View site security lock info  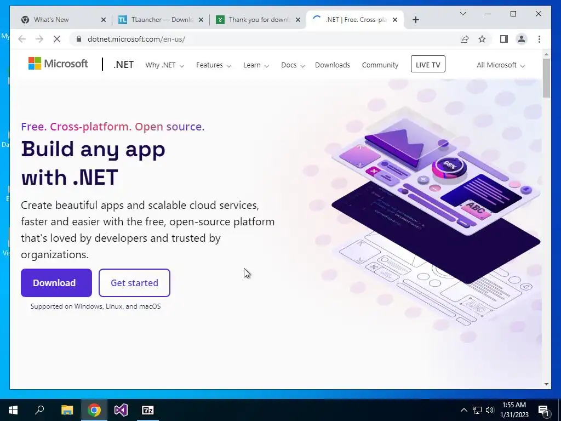pos(79,39)
